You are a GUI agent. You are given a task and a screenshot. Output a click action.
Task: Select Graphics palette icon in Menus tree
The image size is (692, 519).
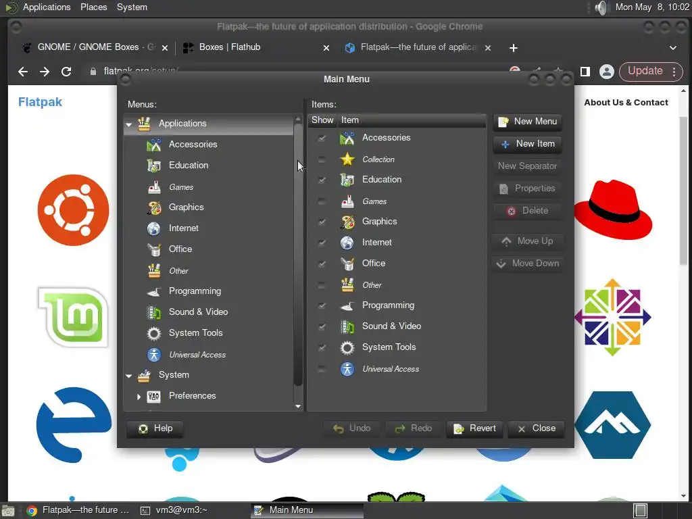coord(154,207)
